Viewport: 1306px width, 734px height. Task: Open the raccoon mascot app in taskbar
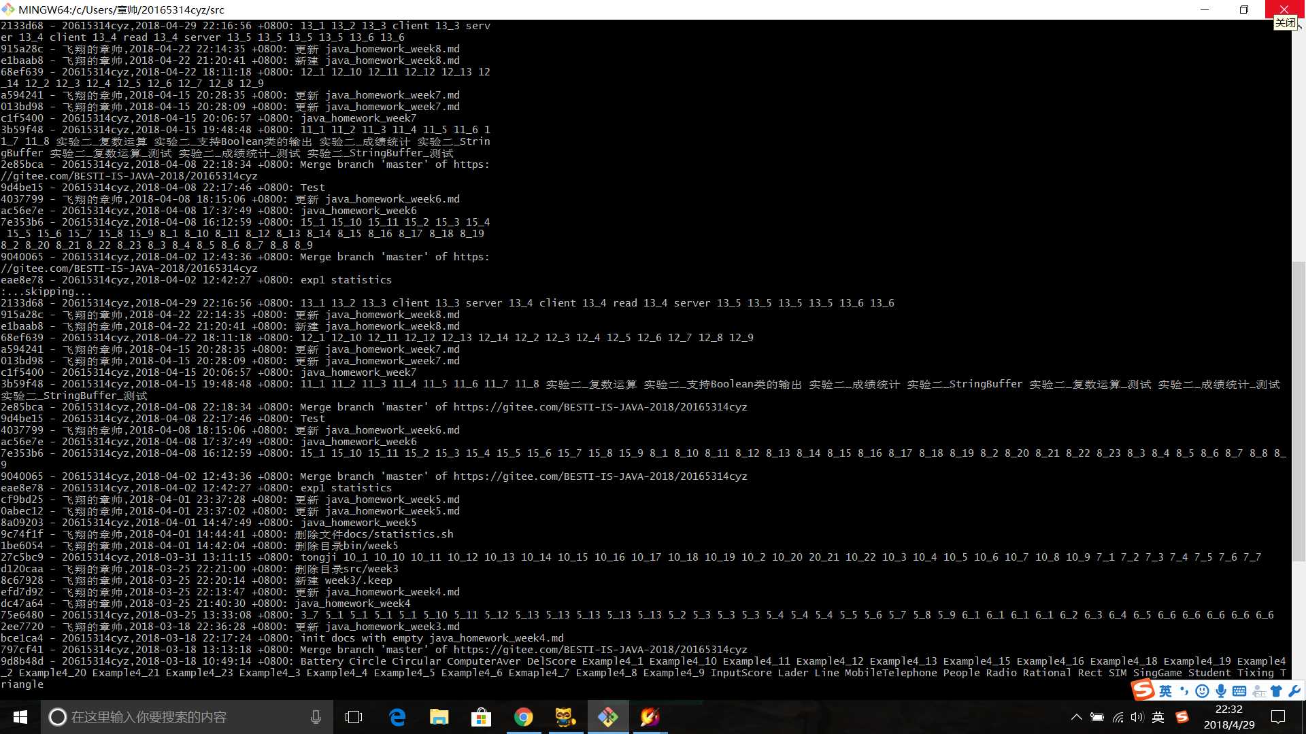[565, 717]
